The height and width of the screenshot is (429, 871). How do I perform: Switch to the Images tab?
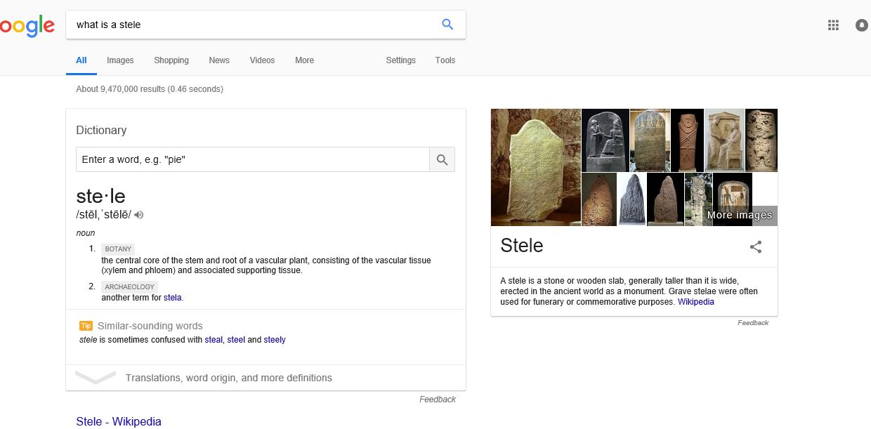(120, 60)
